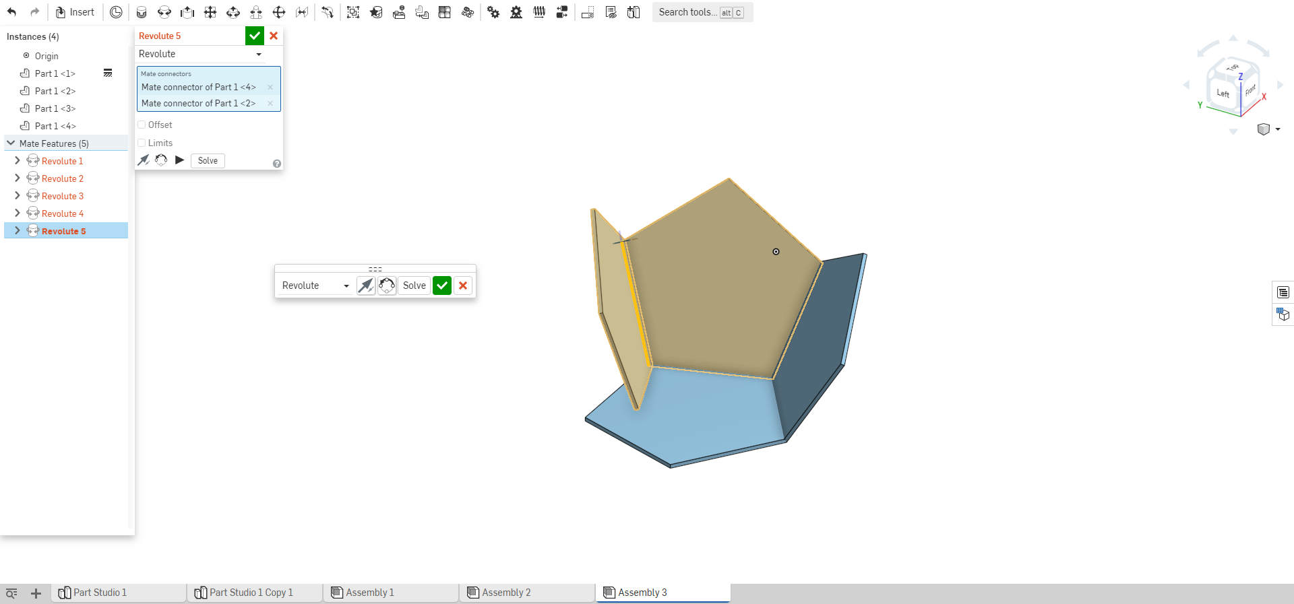Image resolution: width=1294 pixels, height=604 pixels.
Task: Open the lower right-edge panel icon
Action: 1283,314
